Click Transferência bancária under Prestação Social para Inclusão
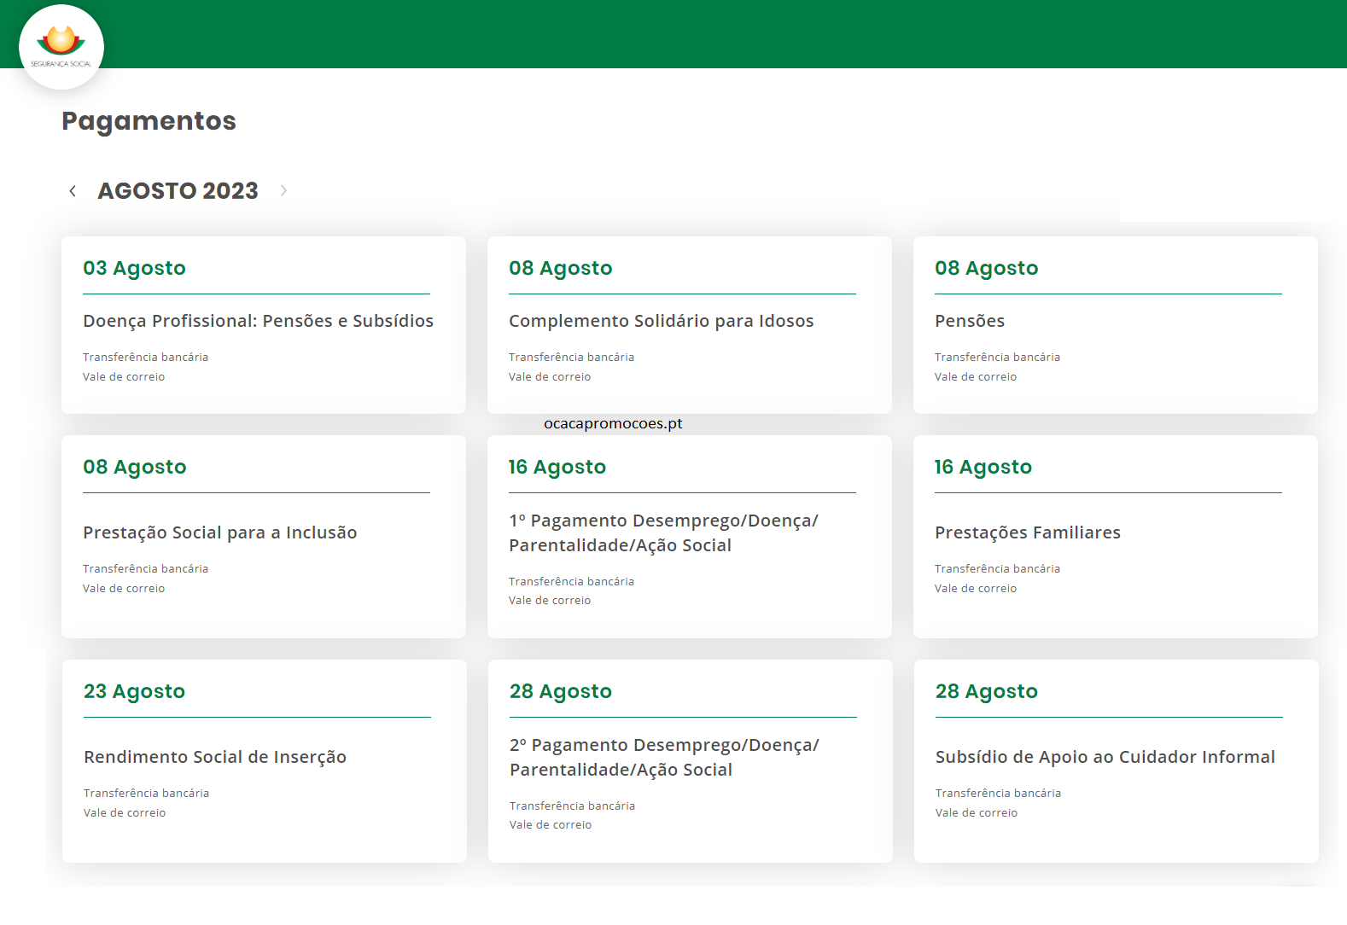This screenshot has height=925, width=1347. (x=145, y=569)
